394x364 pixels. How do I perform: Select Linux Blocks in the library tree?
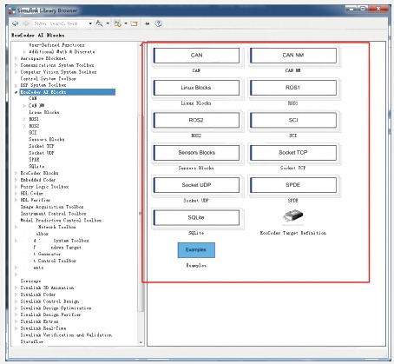click(44, 112)
